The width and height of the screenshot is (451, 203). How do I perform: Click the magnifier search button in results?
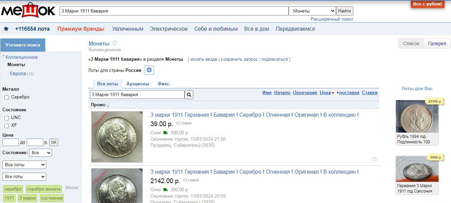189,94
